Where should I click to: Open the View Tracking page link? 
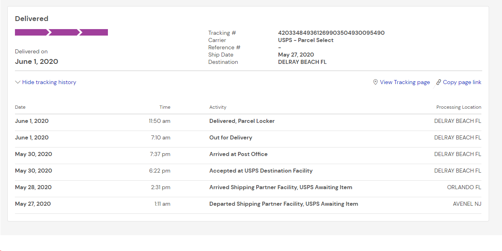point(405,82)
